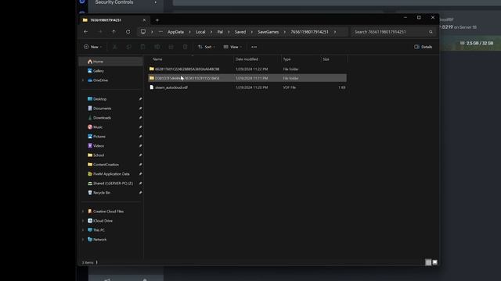The height and width of the screenshot is (281, 501).
Task: Open Home in the navigation pane
Action: click(x=111, y=62)
